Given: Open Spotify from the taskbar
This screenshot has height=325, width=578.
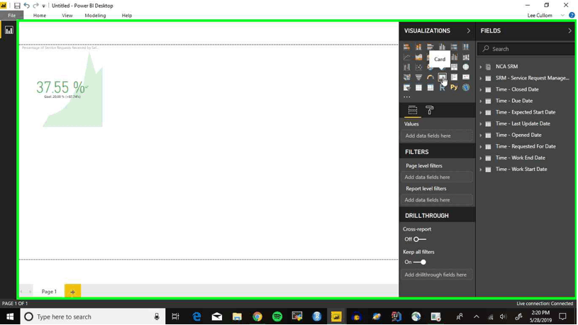Looking at the screenshot, I should pos(277,316).
